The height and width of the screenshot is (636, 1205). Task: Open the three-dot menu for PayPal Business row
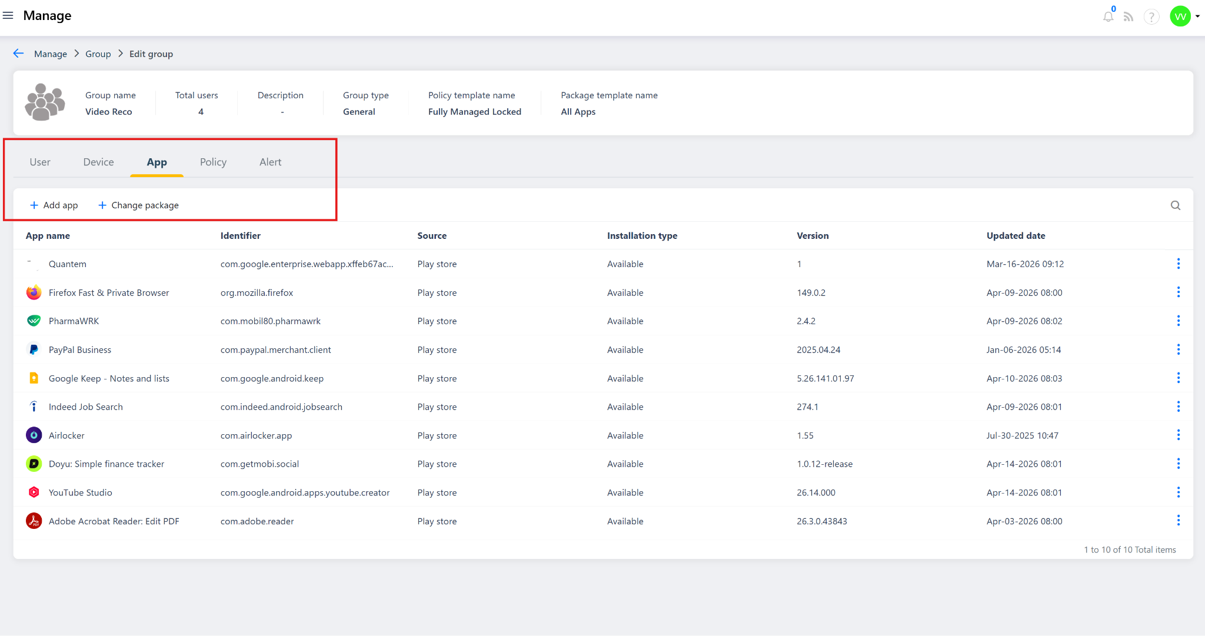[1178, 349]
